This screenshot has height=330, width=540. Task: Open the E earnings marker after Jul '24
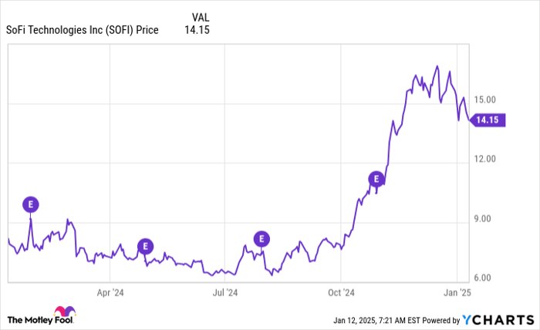(262, 238)
